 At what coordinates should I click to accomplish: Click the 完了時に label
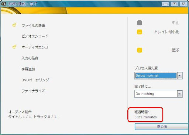click(x=143, y=87)
